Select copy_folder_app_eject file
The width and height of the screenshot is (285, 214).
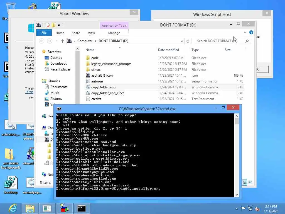(x=164, y=93)
